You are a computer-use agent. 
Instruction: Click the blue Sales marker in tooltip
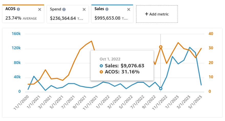101,66
